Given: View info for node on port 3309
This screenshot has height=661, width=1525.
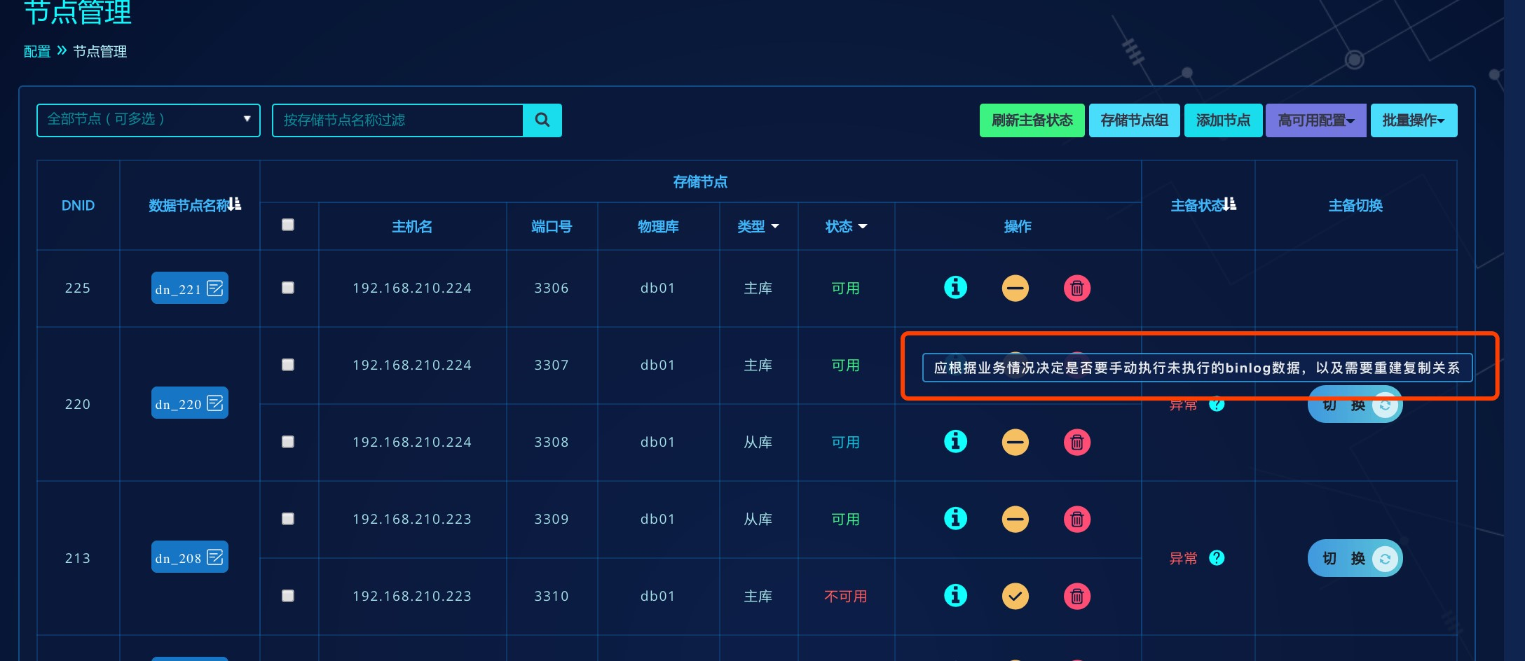Looking at the screenshot, I should pos(955,519).
